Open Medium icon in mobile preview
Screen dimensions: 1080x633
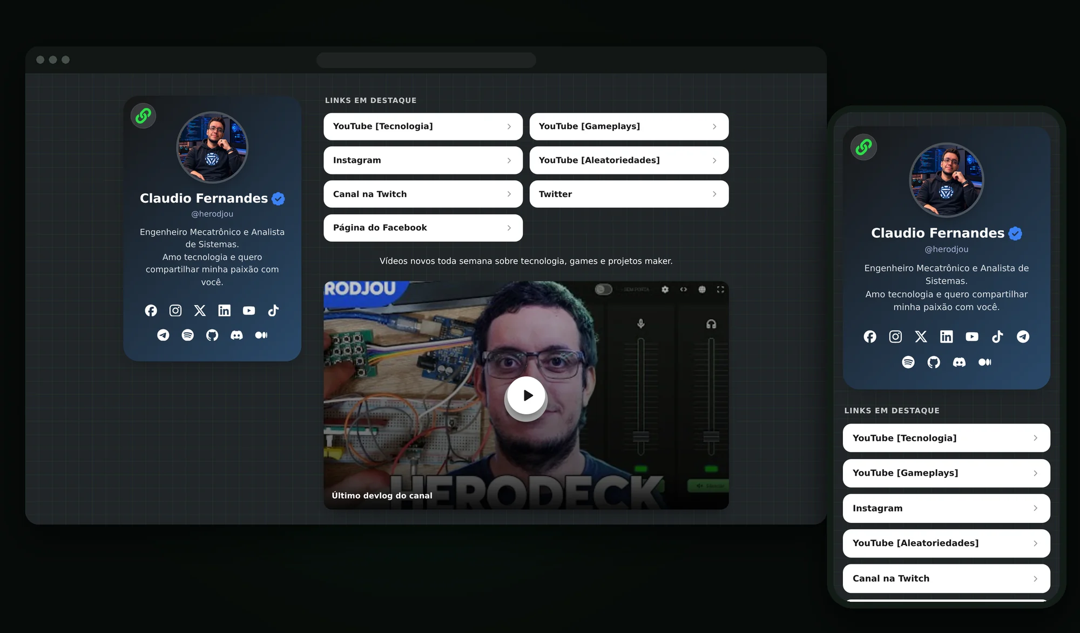(x=985, y=362)
